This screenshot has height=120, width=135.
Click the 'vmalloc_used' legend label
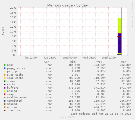[17, 98]
